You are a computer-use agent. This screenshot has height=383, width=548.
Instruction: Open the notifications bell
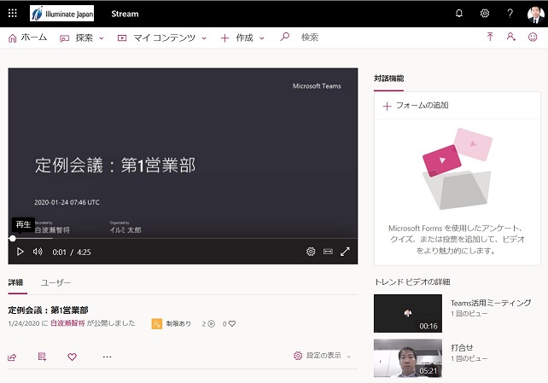[x=459, y=14]
